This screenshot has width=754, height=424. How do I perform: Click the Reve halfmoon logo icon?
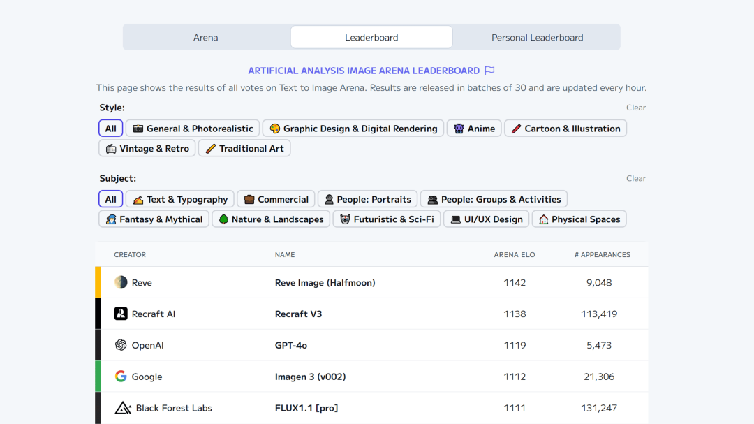pos(121,282)
